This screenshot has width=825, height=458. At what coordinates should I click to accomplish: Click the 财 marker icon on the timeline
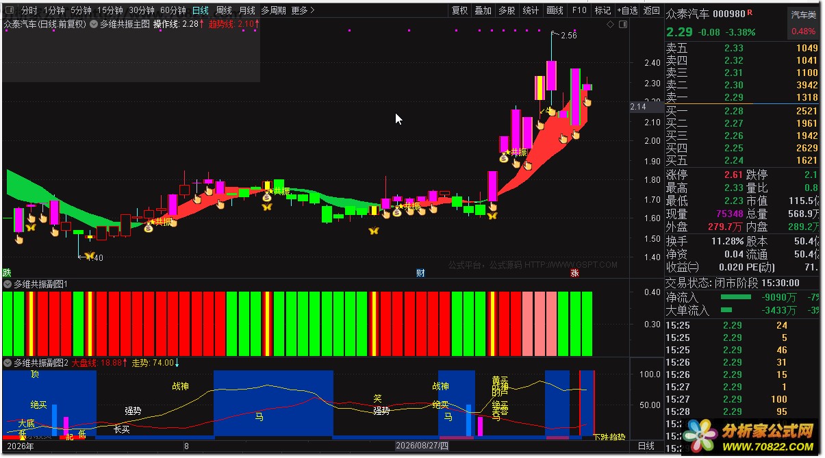(420, 272)
